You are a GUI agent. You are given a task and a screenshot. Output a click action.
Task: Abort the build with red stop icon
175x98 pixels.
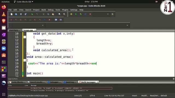pos(90,14)
